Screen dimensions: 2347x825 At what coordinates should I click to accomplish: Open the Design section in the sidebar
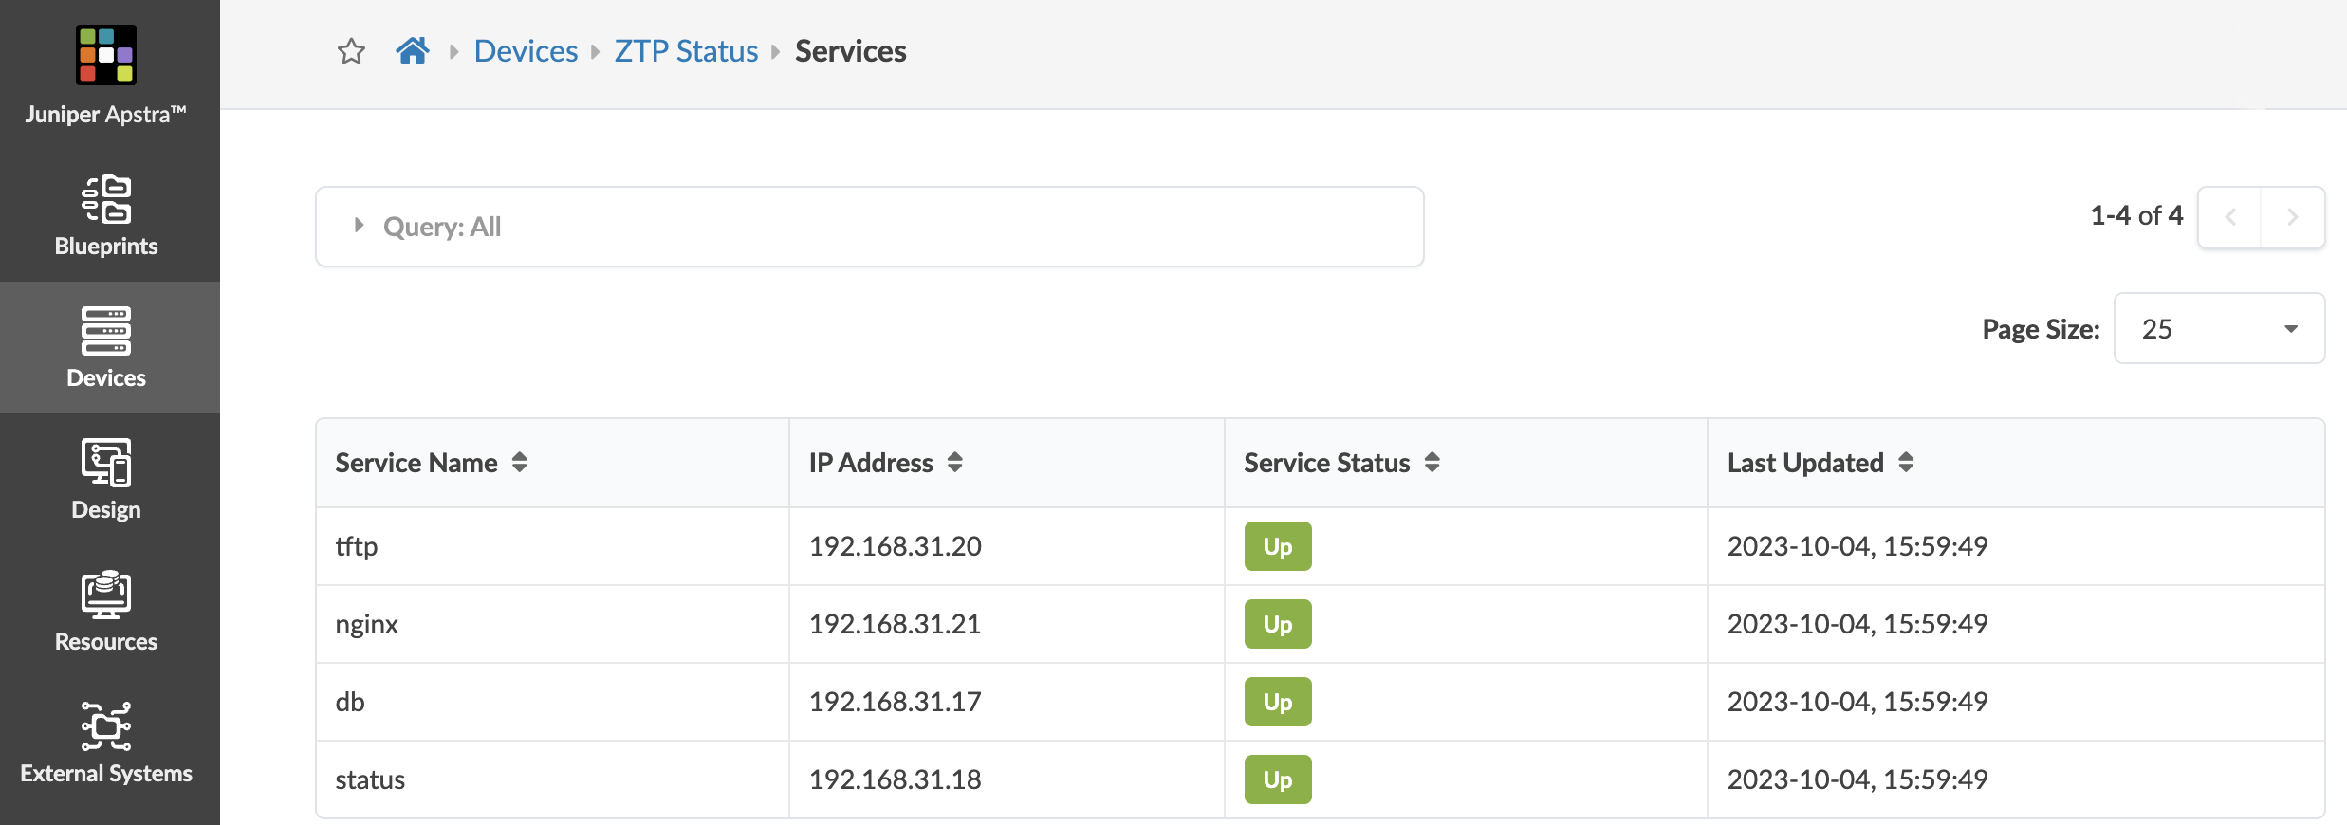coord(106,479)
